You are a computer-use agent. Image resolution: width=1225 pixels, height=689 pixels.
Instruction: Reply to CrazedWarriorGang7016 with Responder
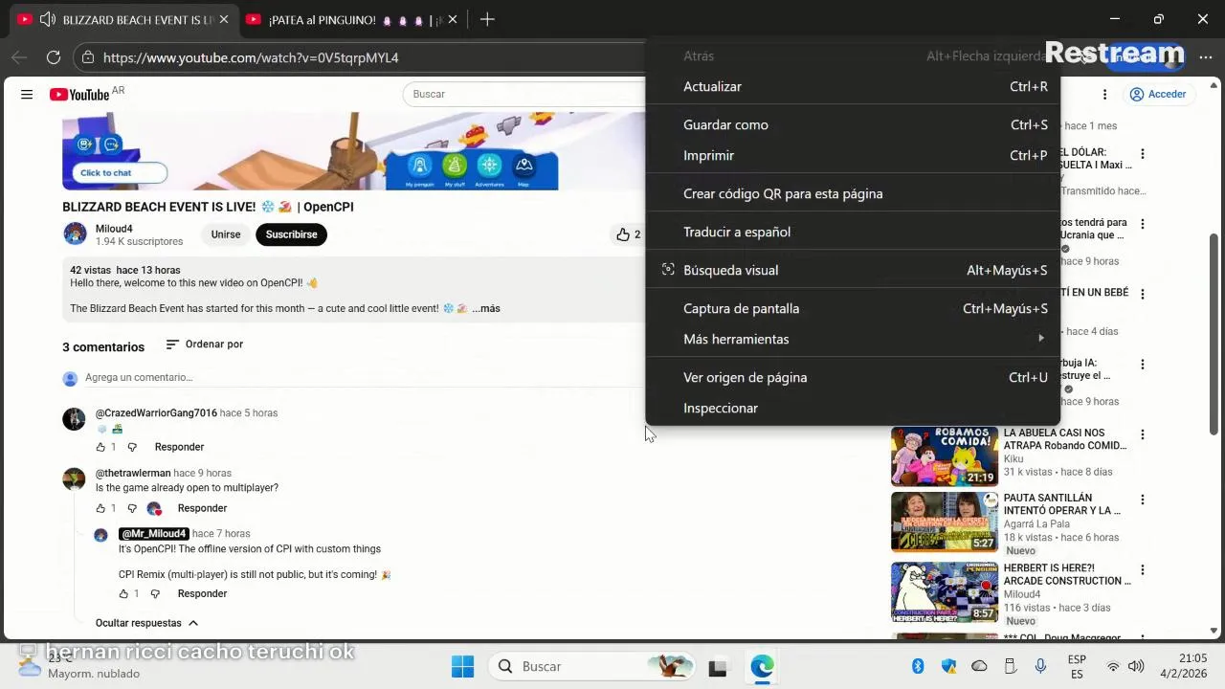(x=179, y=447)
